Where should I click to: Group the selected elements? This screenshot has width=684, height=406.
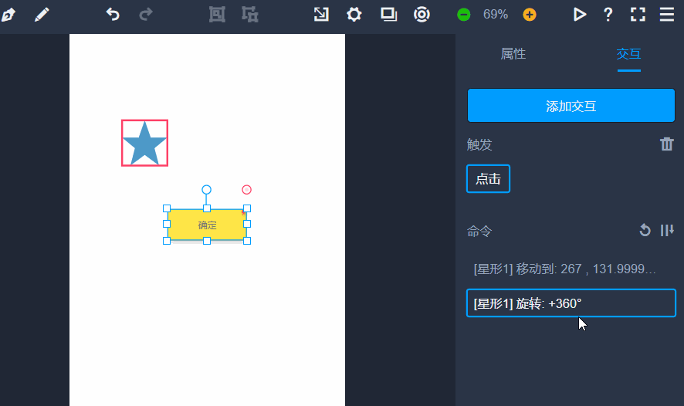point(218,15)
